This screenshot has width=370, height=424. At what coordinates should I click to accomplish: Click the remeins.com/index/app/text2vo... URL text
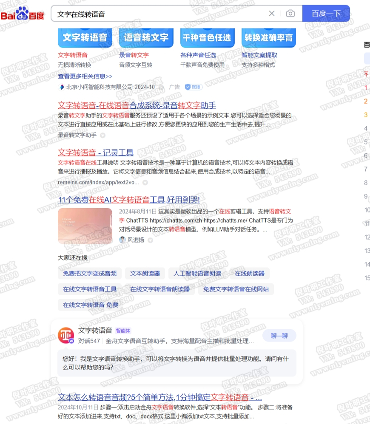click(98, 183)
